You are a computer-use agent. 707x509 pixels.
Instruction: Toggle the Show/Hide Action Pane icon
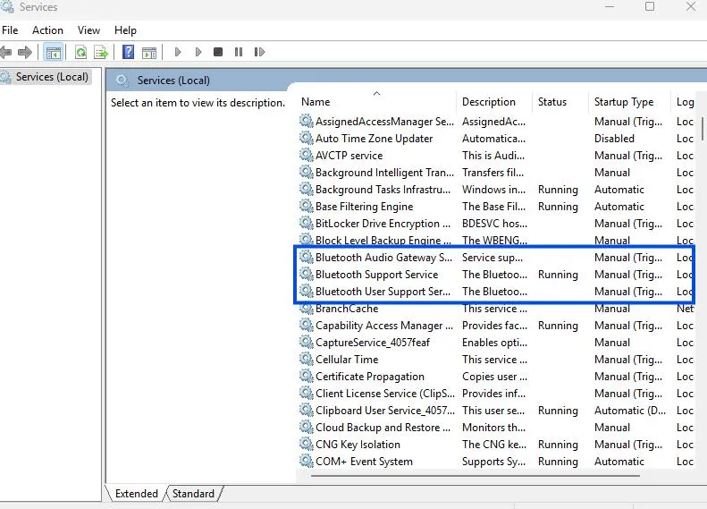(149, 53)
